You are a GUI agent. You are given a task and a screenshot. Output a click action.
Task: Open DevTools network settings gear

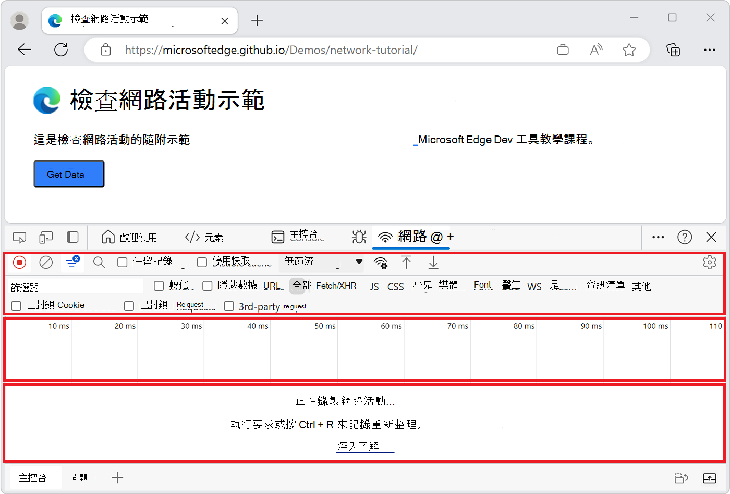(x=710, y=263)
